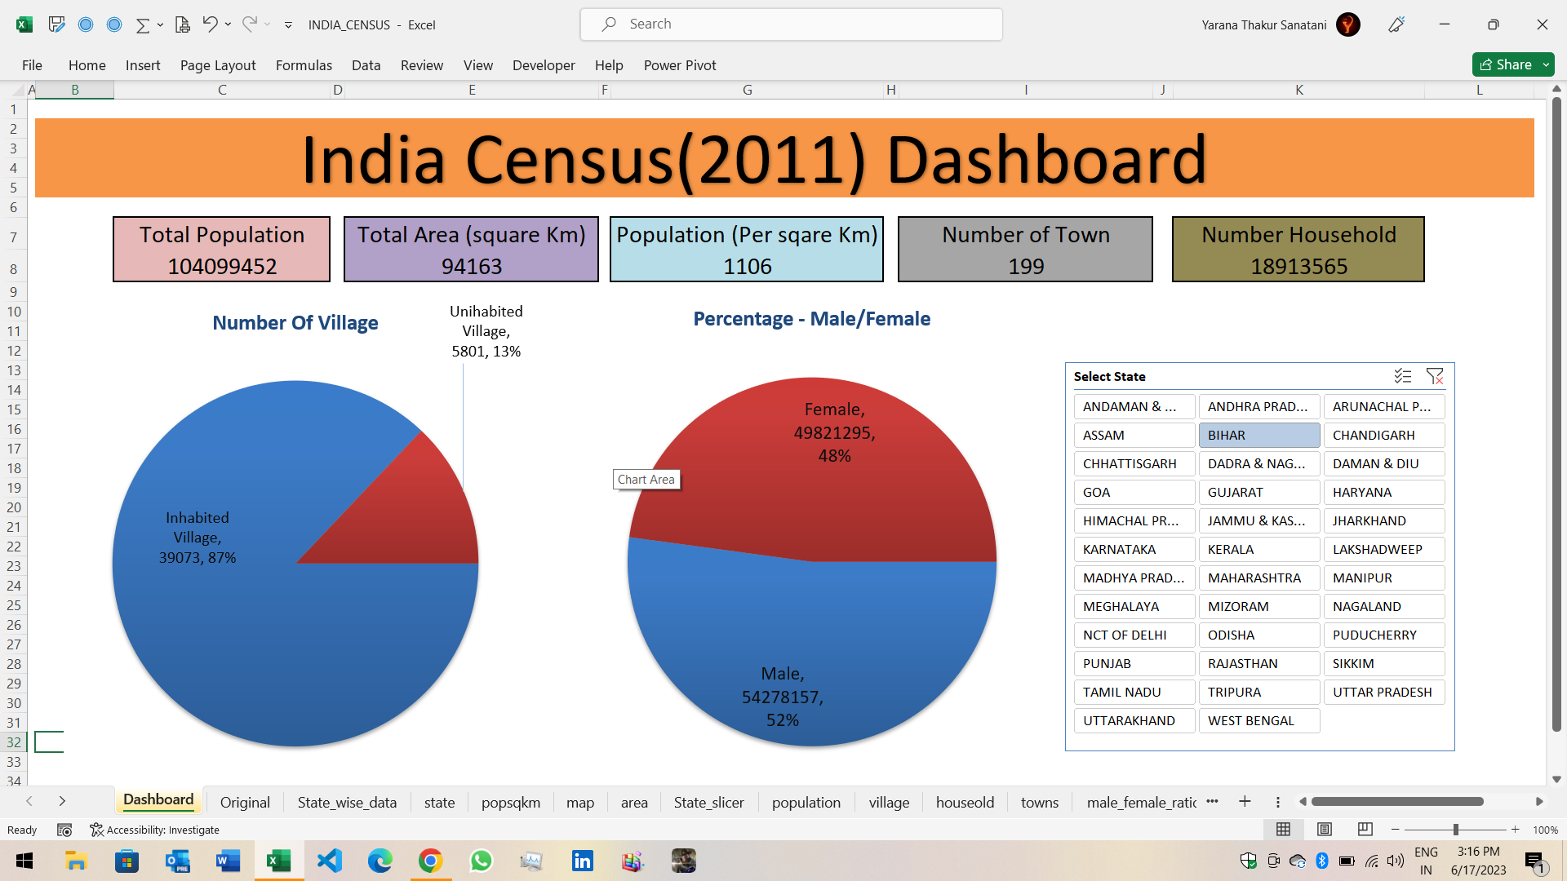Click the AutoSum sigma icon
This screenshot has height=881, width=1567.
pos(142,24)
